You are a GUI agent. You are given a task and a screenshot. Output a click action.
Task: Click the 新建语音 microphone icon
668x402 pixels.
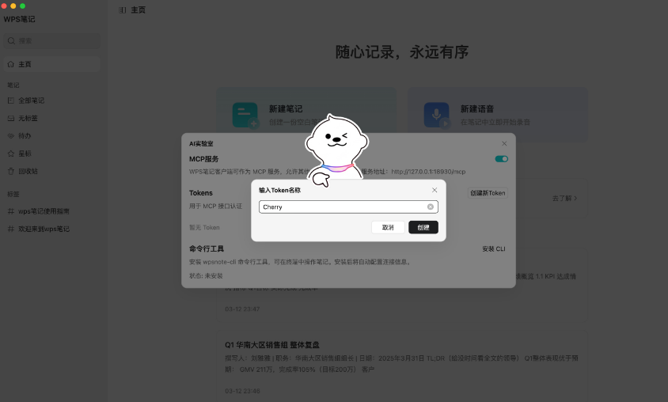[x=437, y=115]
